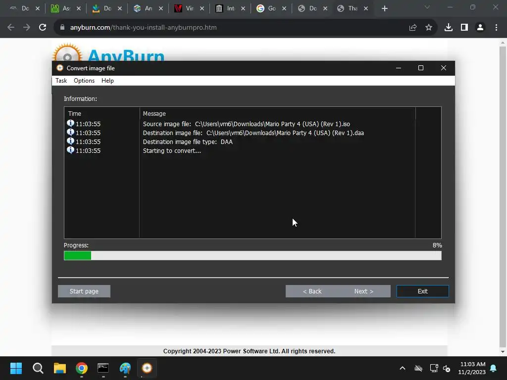The width and height of the screenshot is (507, 380).
Task: Open the terminal app from the taskbar
Action: point(103,368)
